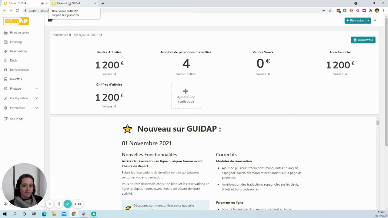Open the Chrome three-dot menu
This screenshot has height=218, width=388.
coord(383,10)
